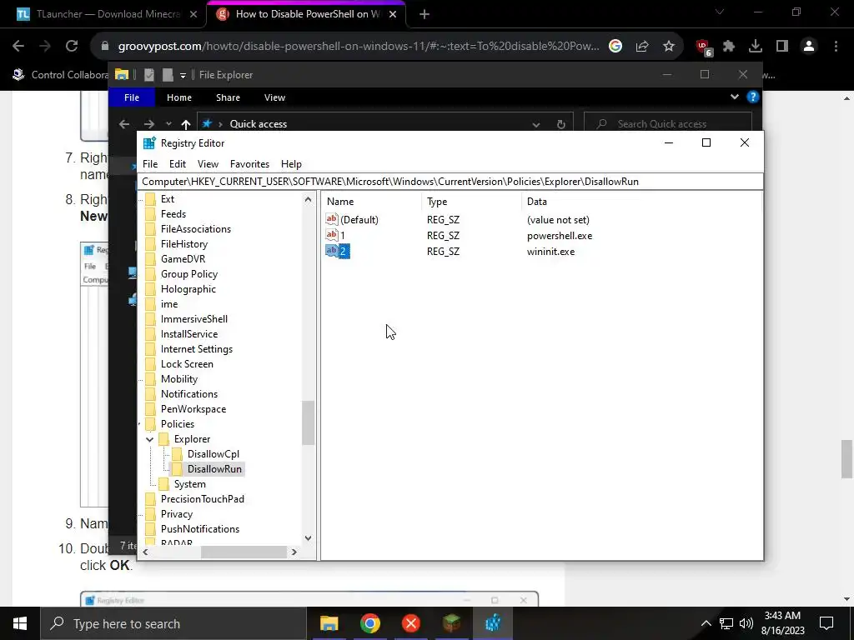Select the Policies key folder
The image size is (854, 640).
click(177, 424)
